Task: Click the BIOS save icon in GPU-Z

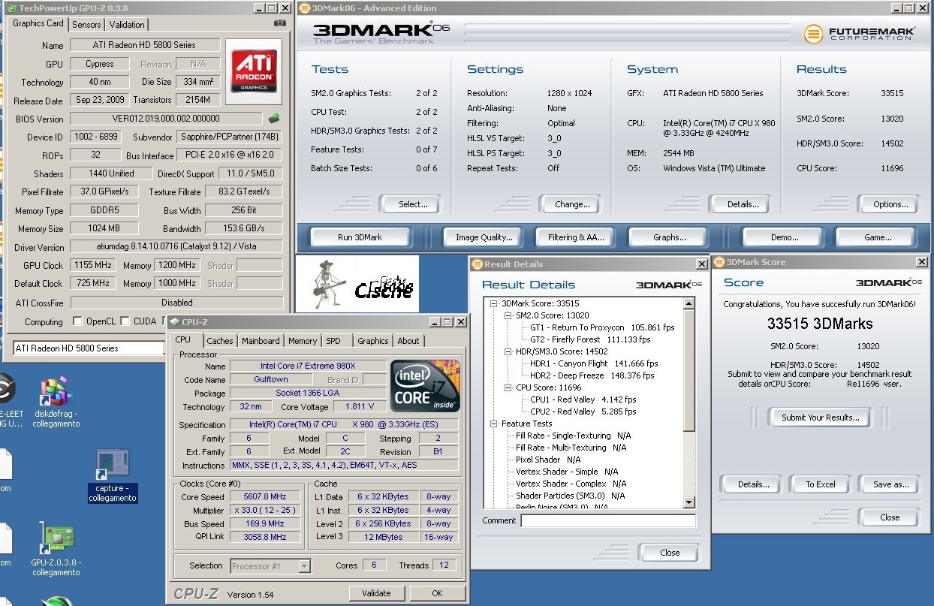Action: tap(275, 119)
